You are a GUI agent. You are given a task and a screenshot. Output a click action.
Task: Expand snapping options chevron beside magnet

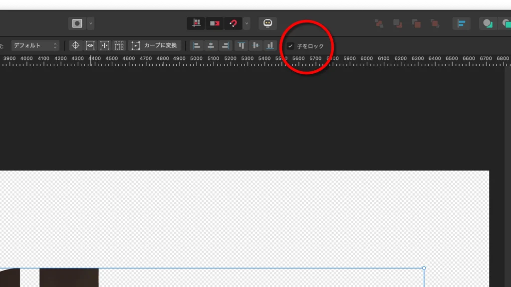point(247,23)
